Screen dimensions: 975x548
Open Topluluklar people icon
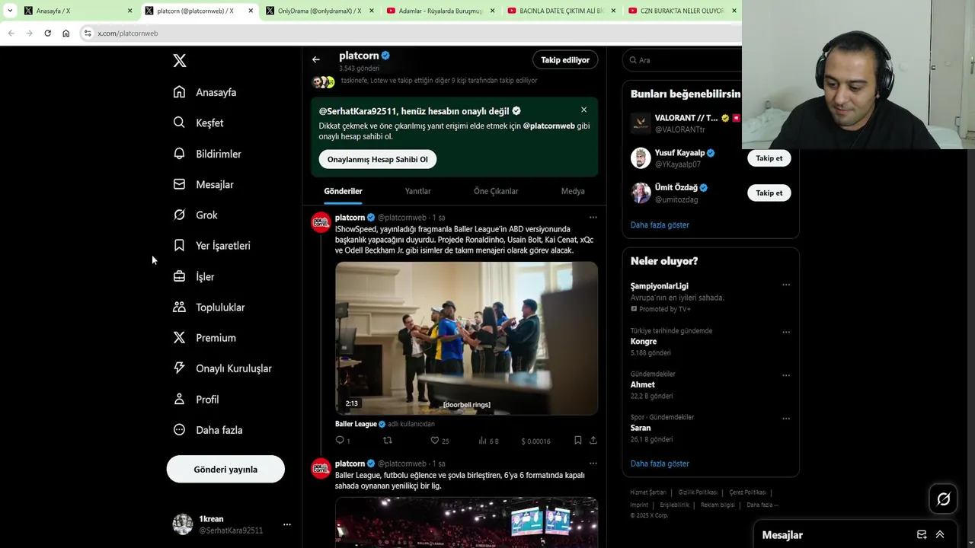[179, 307]
